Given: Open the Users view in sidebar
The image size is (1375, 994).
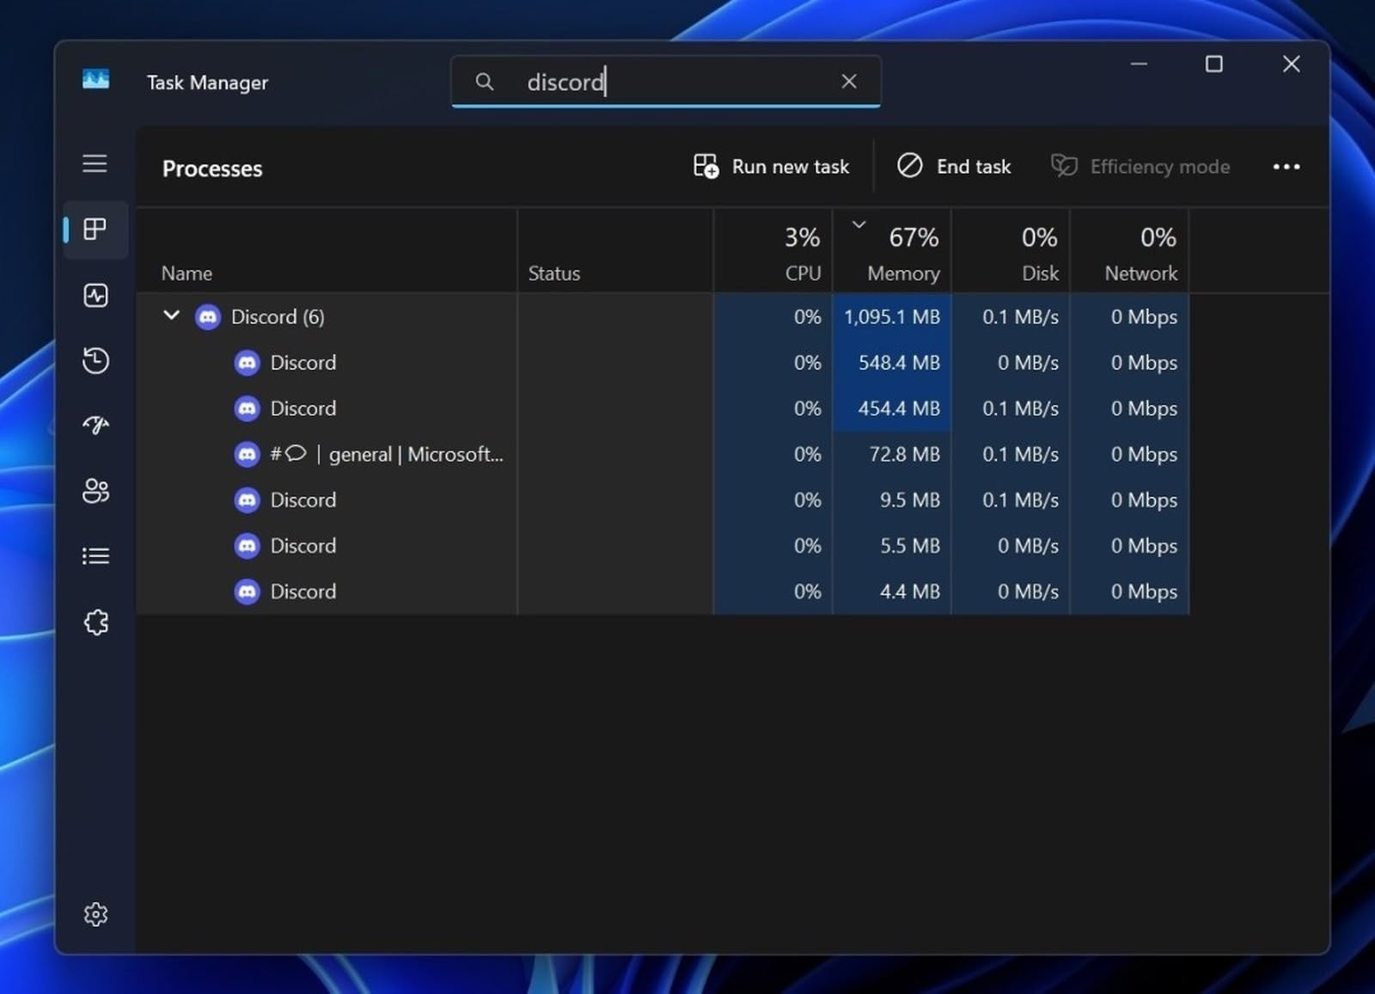Looking at the screenshot, I should [95, 491].
